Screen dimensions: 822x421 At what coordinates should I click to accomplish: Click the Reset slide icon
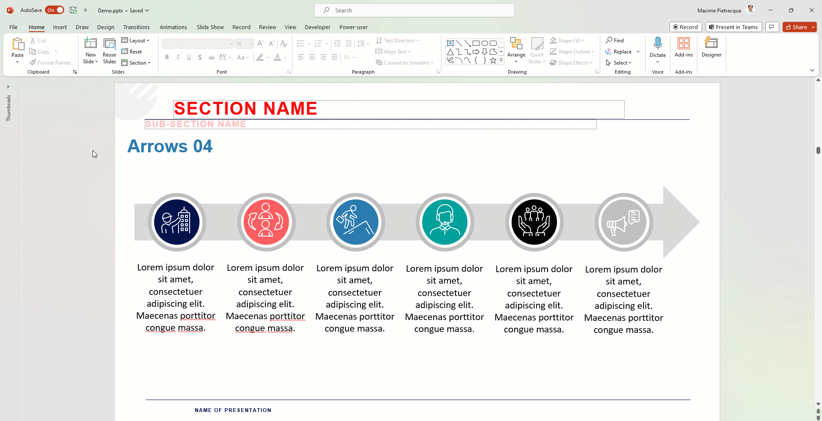click(125, 51)
